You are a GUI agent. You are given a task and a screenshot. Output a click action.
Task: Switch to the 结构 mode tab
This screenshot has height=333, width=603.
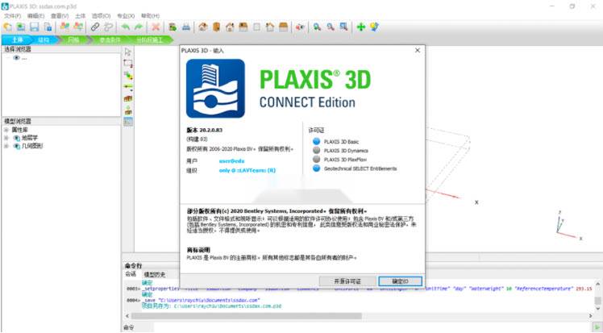click(44, 40)
